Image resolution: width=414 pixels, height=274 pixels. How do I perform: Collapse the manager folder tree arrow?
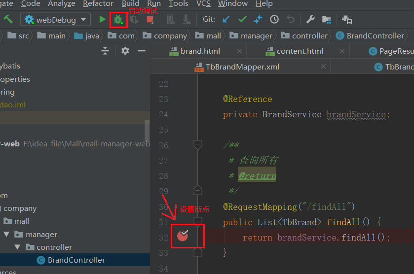point(6,234)
